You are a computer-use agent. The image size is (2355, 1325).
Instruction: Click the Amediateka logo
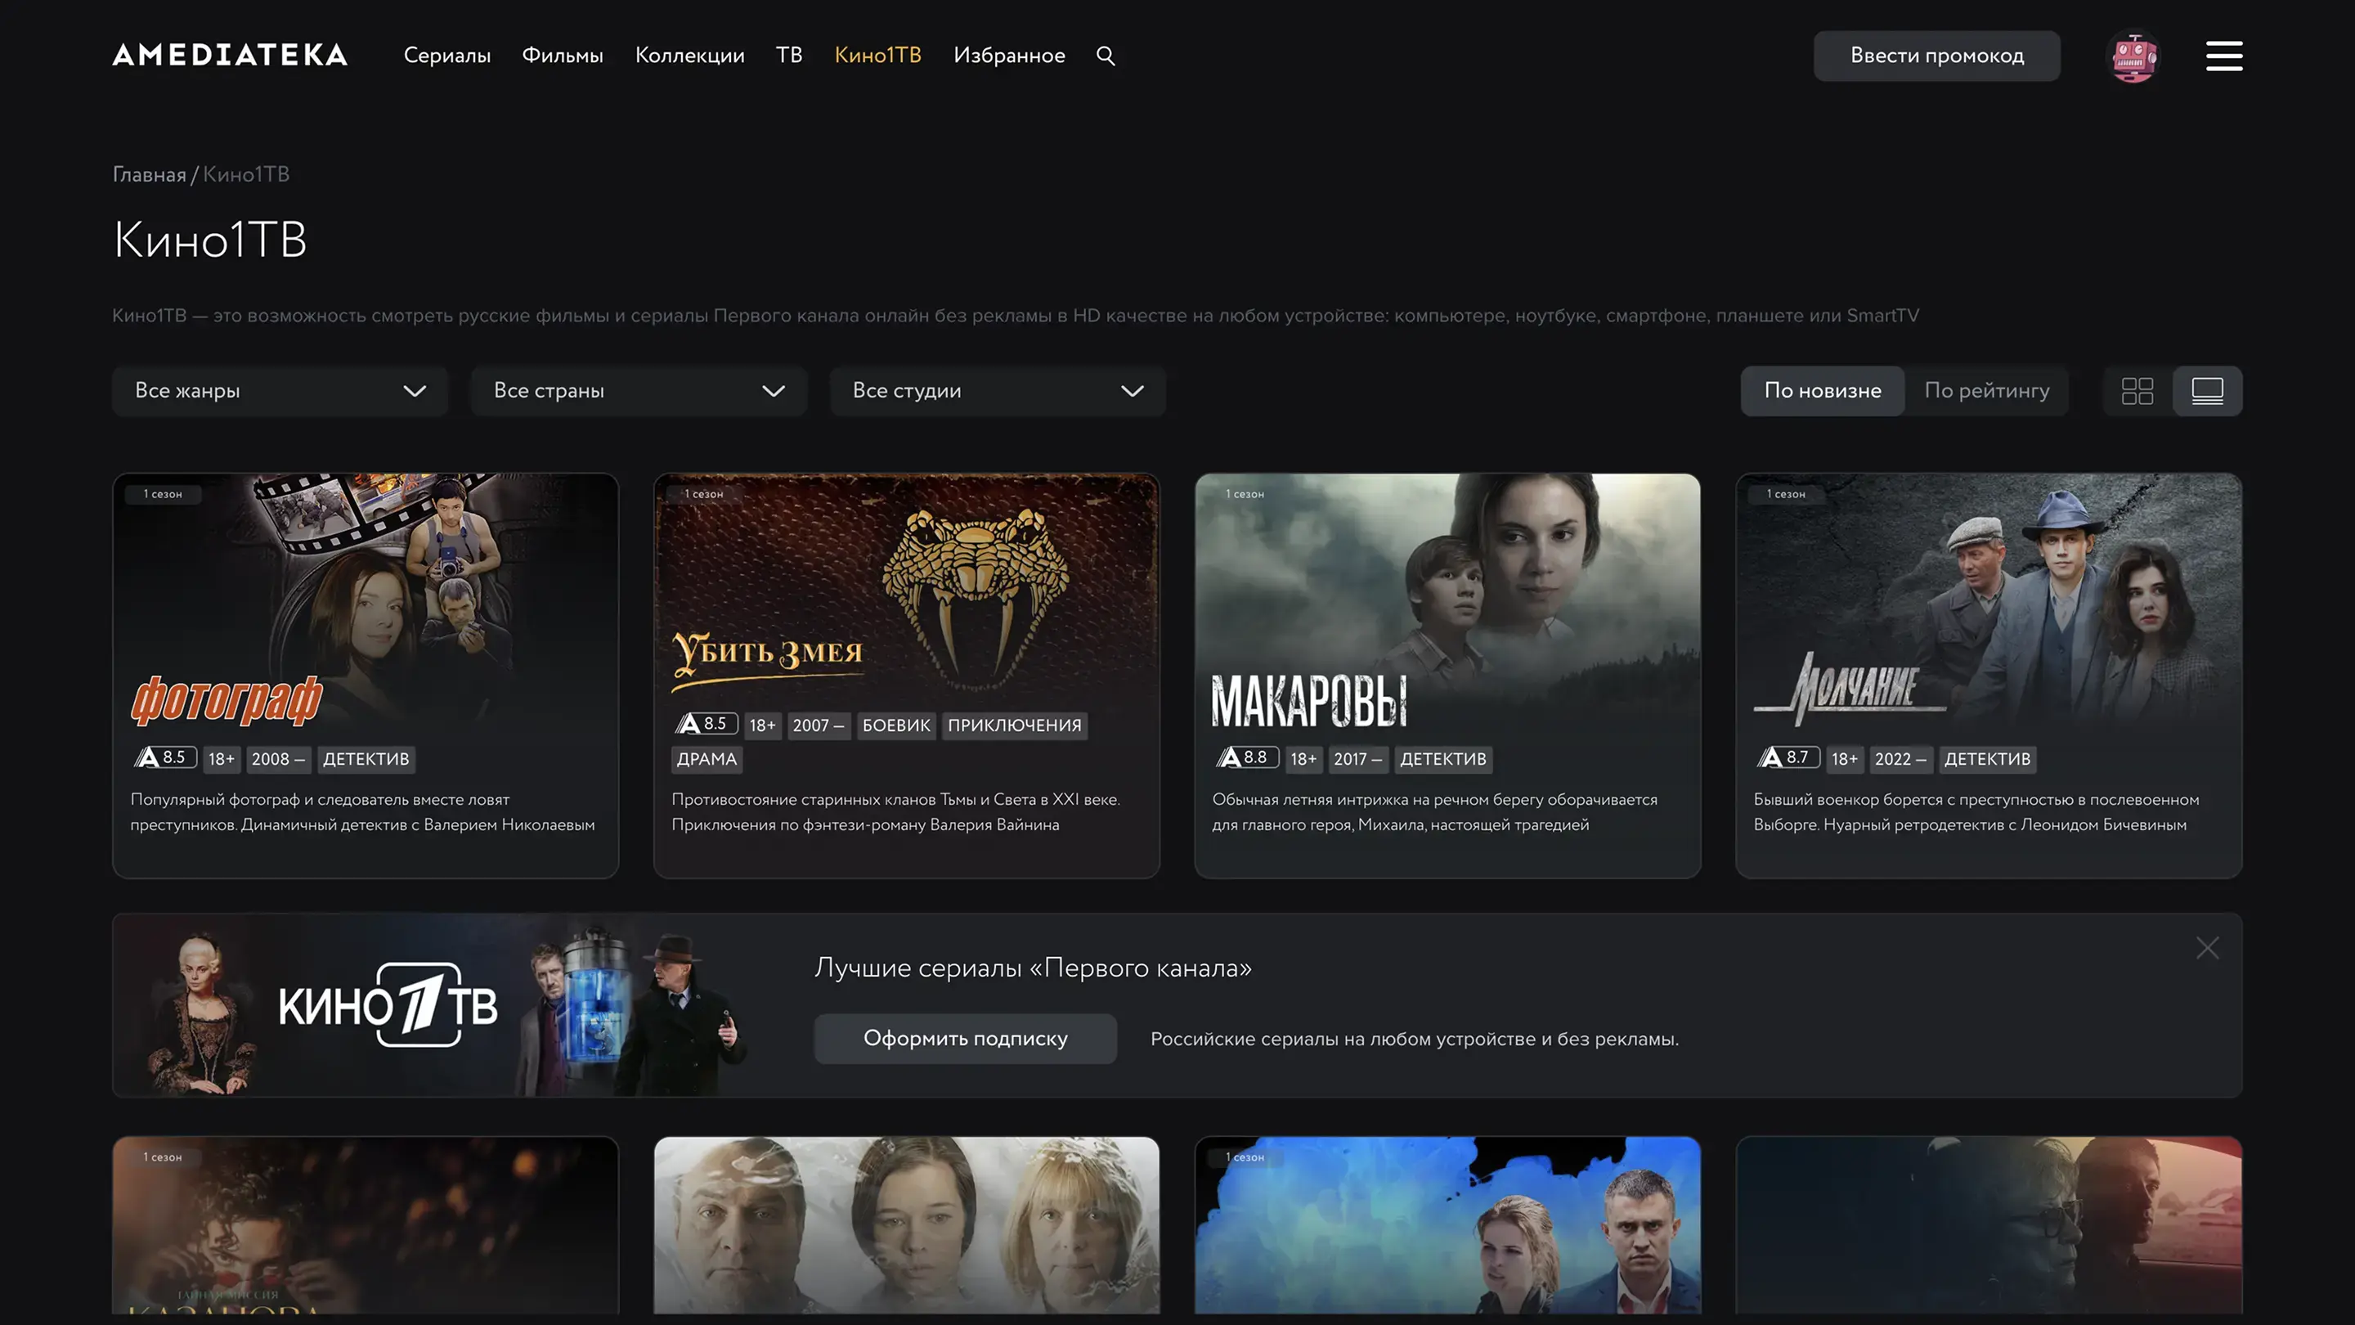pyautogui.click(x=230, y=55)
